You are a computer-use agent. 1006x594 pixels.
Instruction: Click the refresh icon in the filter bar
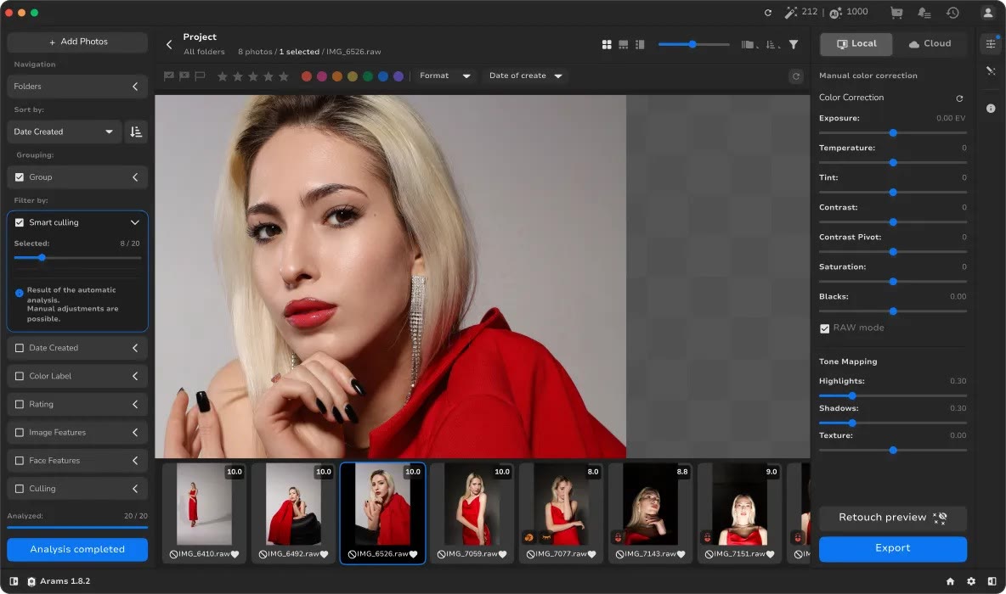coord(796,76)
